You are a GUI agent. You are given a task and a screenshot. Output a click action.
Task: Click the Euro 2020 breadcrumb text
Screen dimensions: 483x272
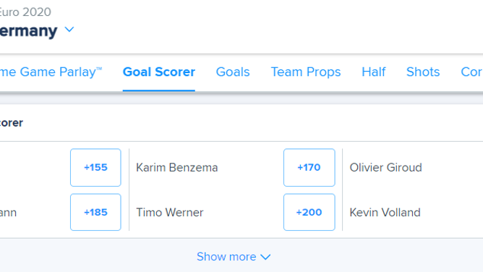(x=25, y=12)
